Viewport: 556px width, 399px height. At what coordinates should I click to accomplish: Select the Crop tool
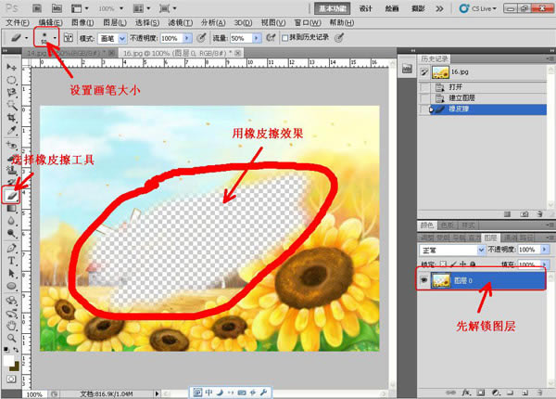[x=11, y=118]
